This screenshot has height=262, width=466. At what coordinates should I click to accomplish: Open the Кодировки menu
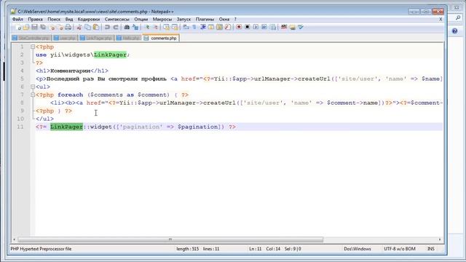coord(89,20)
